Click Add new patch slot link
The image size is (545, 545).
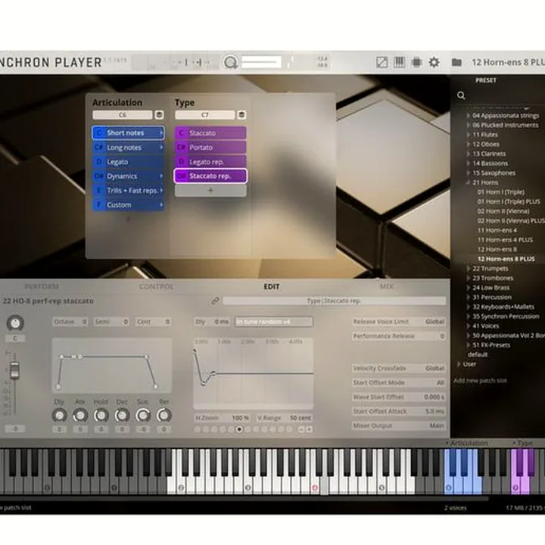[x=480, y=381]
